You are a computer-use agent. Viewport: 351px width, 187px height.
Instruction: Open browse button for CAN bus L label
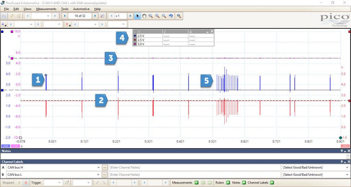point(105,174)
